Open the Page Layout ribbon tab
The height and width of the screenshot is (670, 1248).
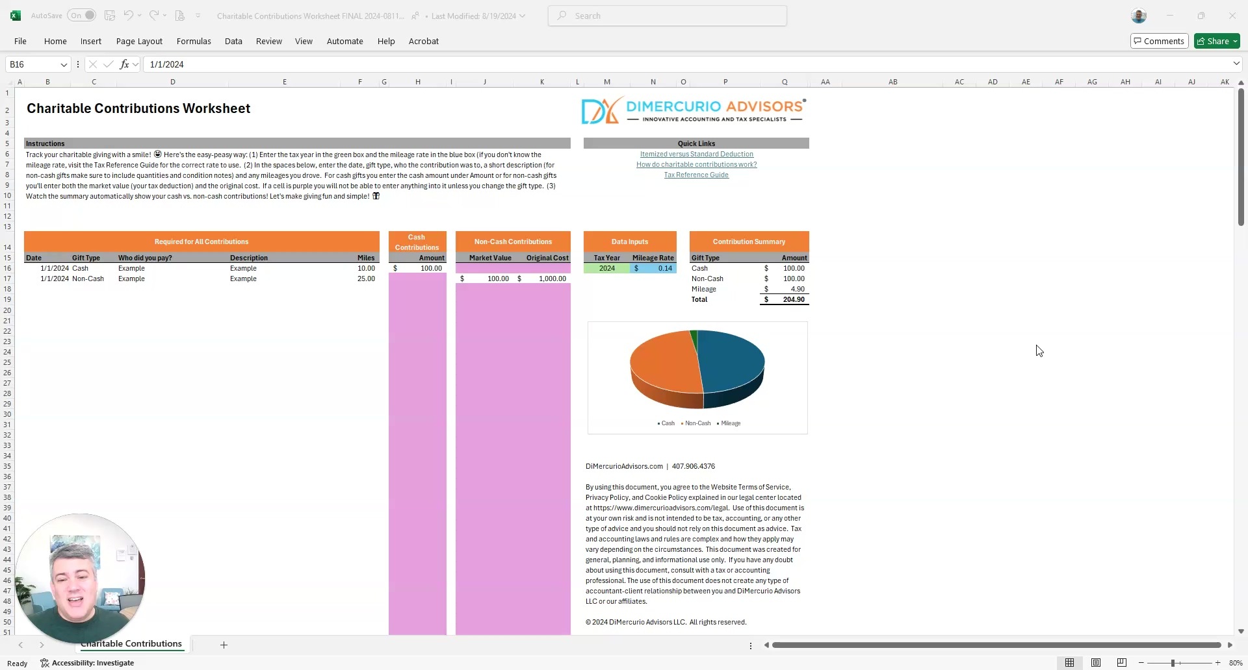point(139,41)
